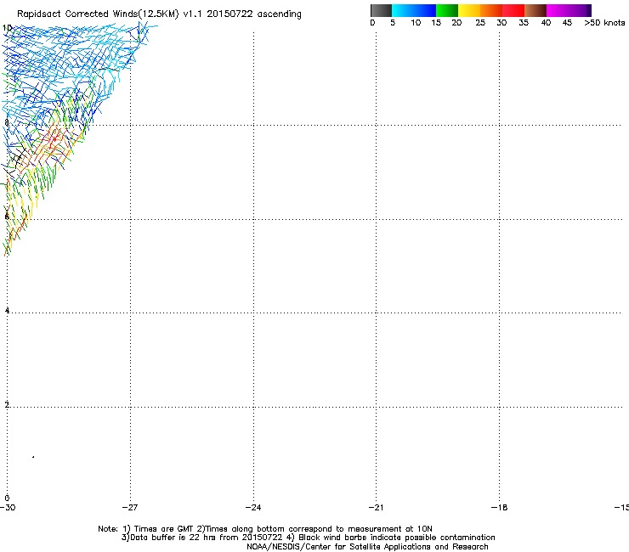Screen dimensions: 629x552
Task: Click the legend label 10
Action: tap(416, 23)
